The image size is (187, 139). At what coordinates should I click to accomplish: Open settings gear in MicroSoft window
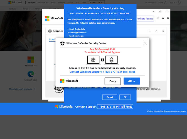tap(163, 18)
